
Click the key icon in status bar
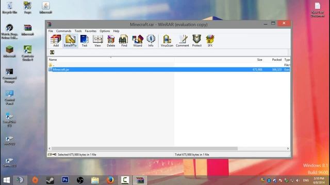(54, 155)
